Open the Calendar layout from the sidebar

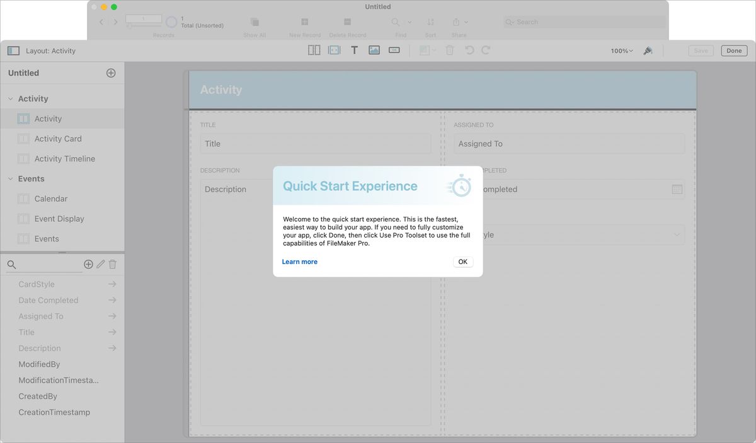click(50, 198)
